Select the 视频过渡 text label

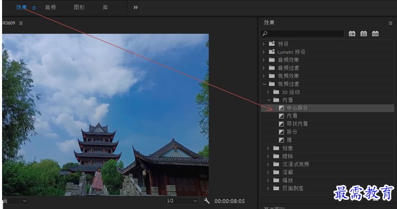click(288, 84)
